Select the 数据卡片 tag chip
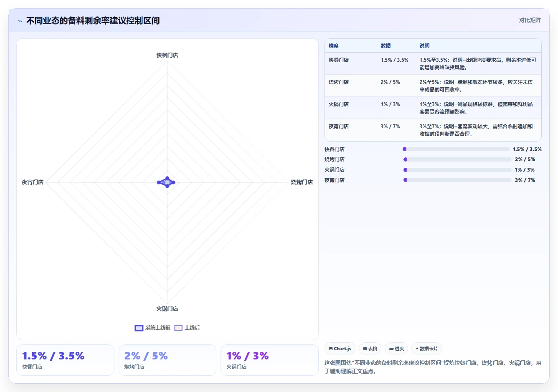This screenshot has width=558, height=392. click(427, 349)
